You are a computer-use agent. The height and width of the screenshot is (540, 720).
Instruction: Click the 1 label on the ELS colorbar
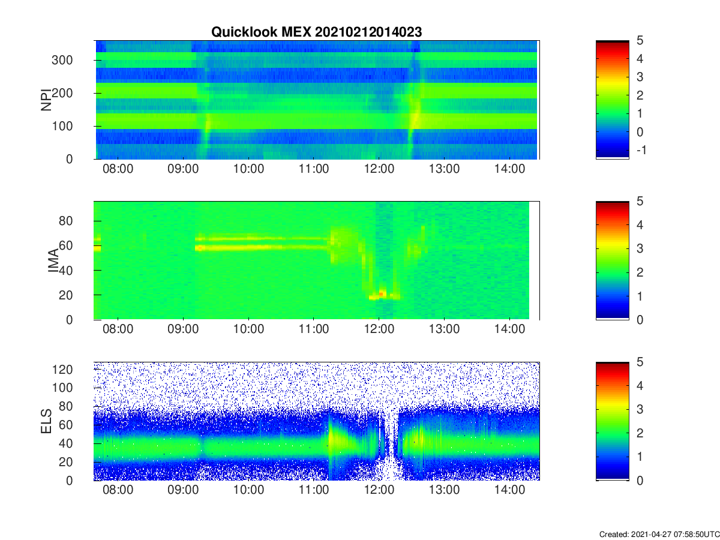click(640, 457)
